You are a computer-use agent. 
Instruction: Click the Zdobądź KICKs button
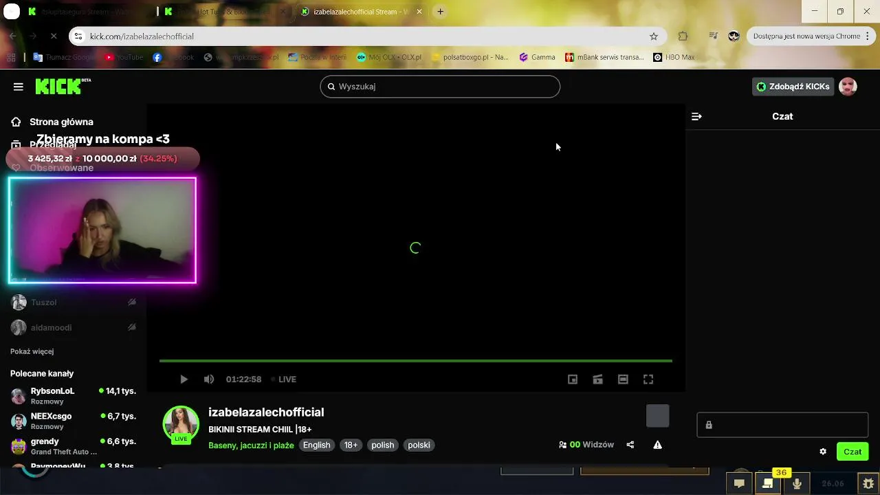[x=793, y=87]
